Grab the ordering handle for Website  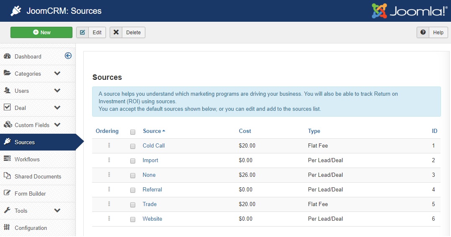click(x=109, y=219)
